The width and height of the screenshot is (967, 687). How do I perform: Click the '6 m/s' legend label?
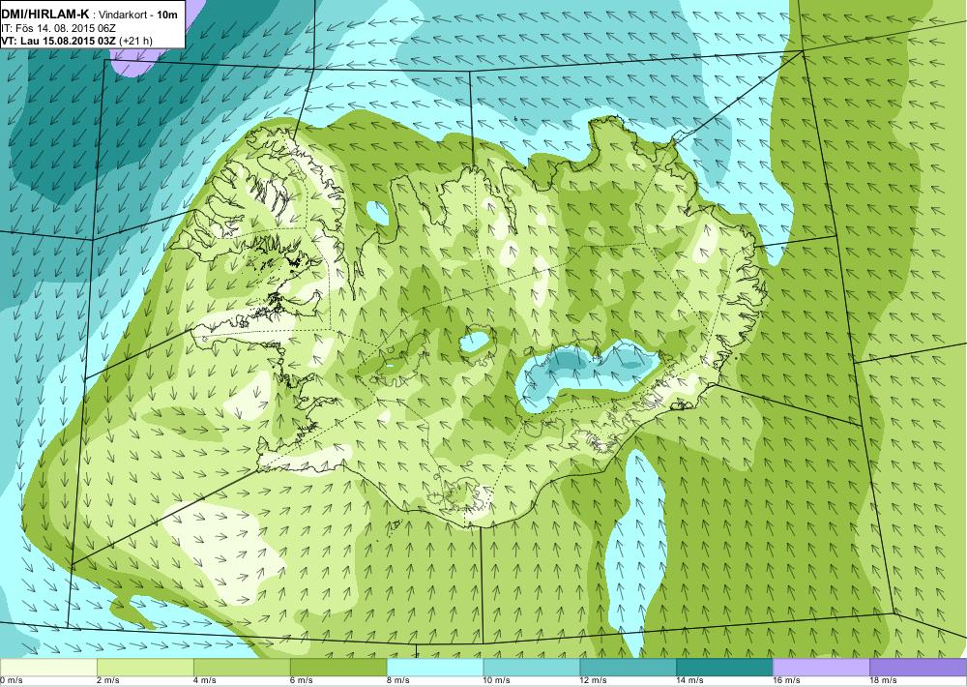[302, 681]
